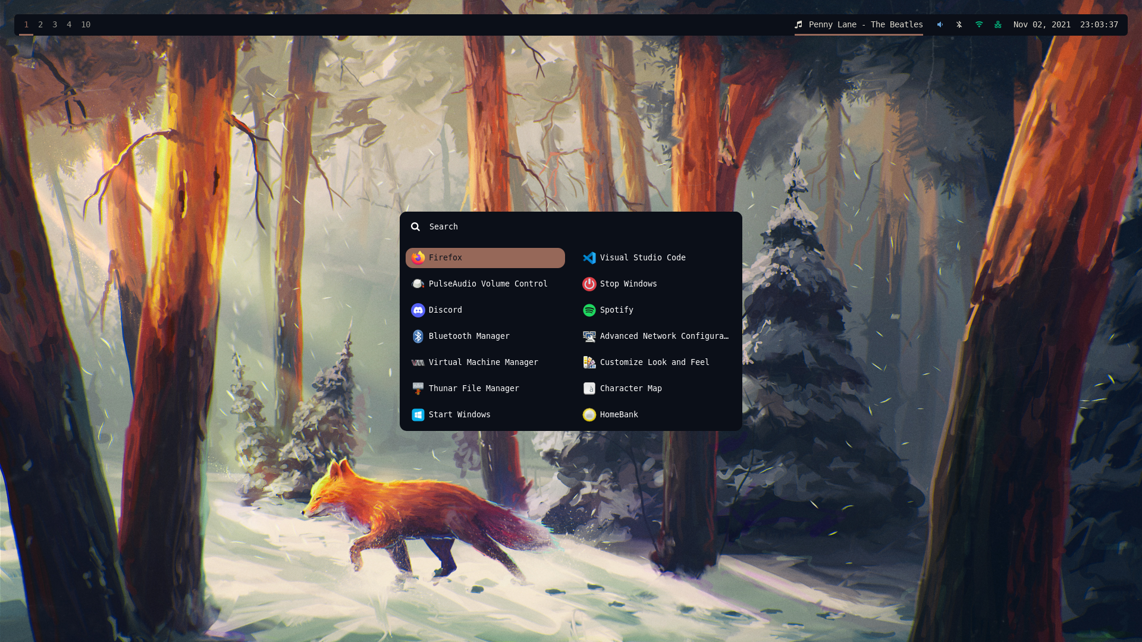Open Spotify from its green icon
This screenshot has width=1142, height=642.
pos(589,310)
